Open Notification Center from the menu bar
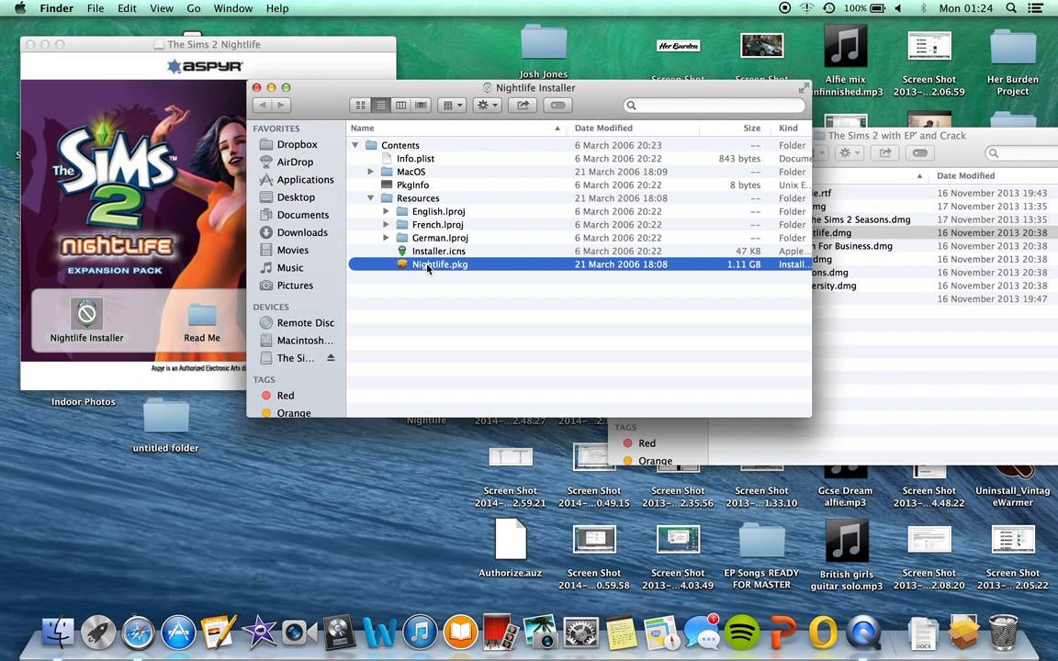The height and width of the screenshot is (661, 1058). pyautogui.click(x=1036, y=8)
